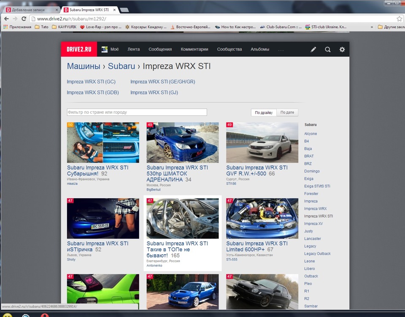The image size is (405, 317).
Task: Open the Субарышня car thumbnail
Action: tap(103, 143)
